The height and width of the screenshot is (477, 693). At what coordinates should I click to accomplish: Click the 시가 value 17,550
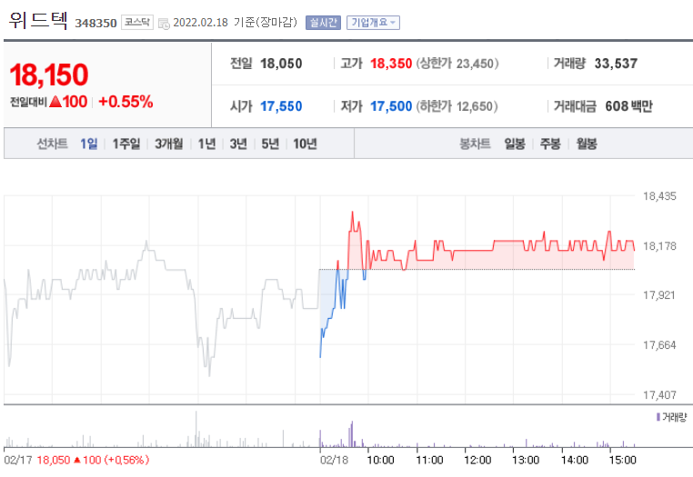pyautogui.click(x=281, y=106)
